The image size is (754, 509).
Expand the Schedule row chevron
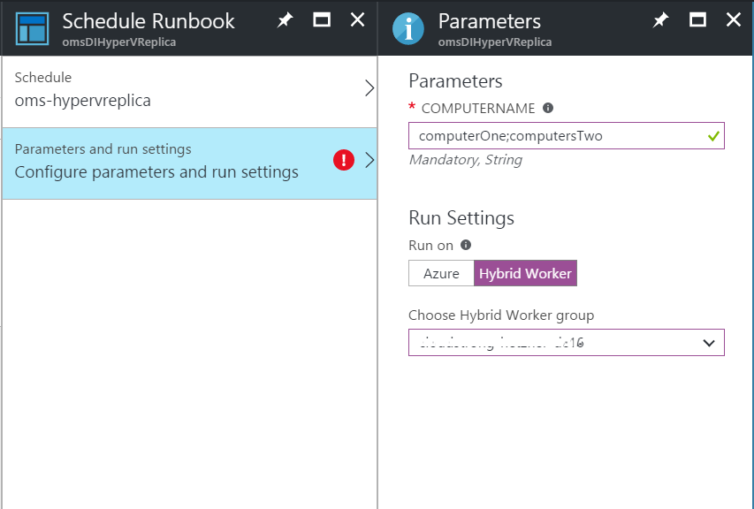369,88
